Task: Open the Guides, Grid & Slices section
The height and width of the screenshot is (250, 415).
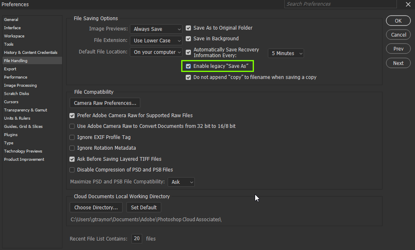Action: pyautogui.click(x=24, y=126)
